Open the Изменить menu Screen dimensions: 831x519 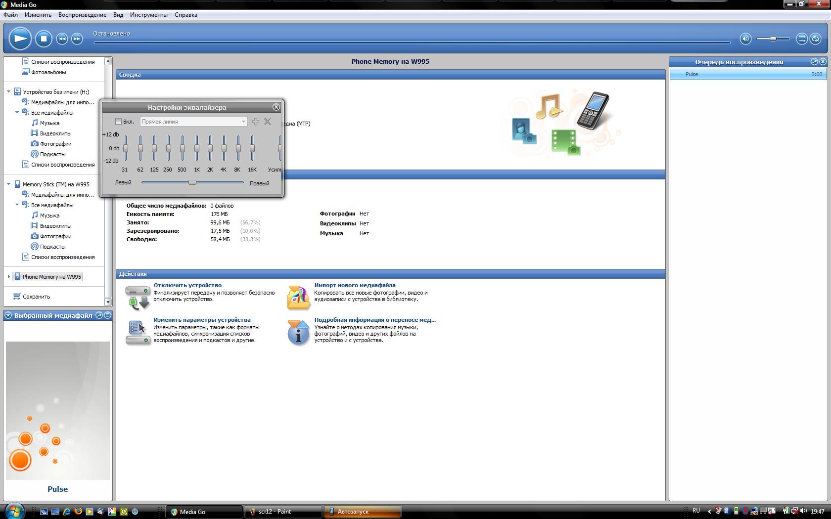coord(38,15)
